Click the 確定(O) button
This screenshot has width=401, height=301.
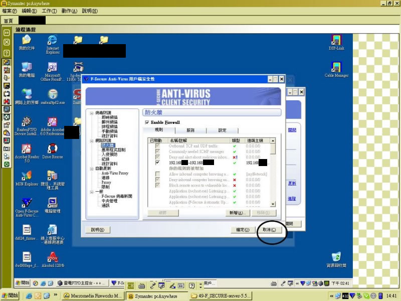click(243, 230)
